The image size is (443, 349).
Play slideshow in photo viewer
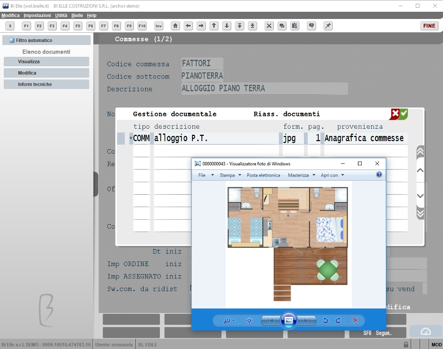coord(288,321)
